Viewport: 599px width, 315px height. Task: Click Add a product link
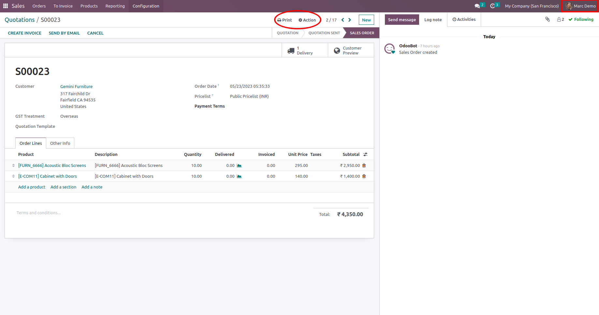click(x=32, y=187)
